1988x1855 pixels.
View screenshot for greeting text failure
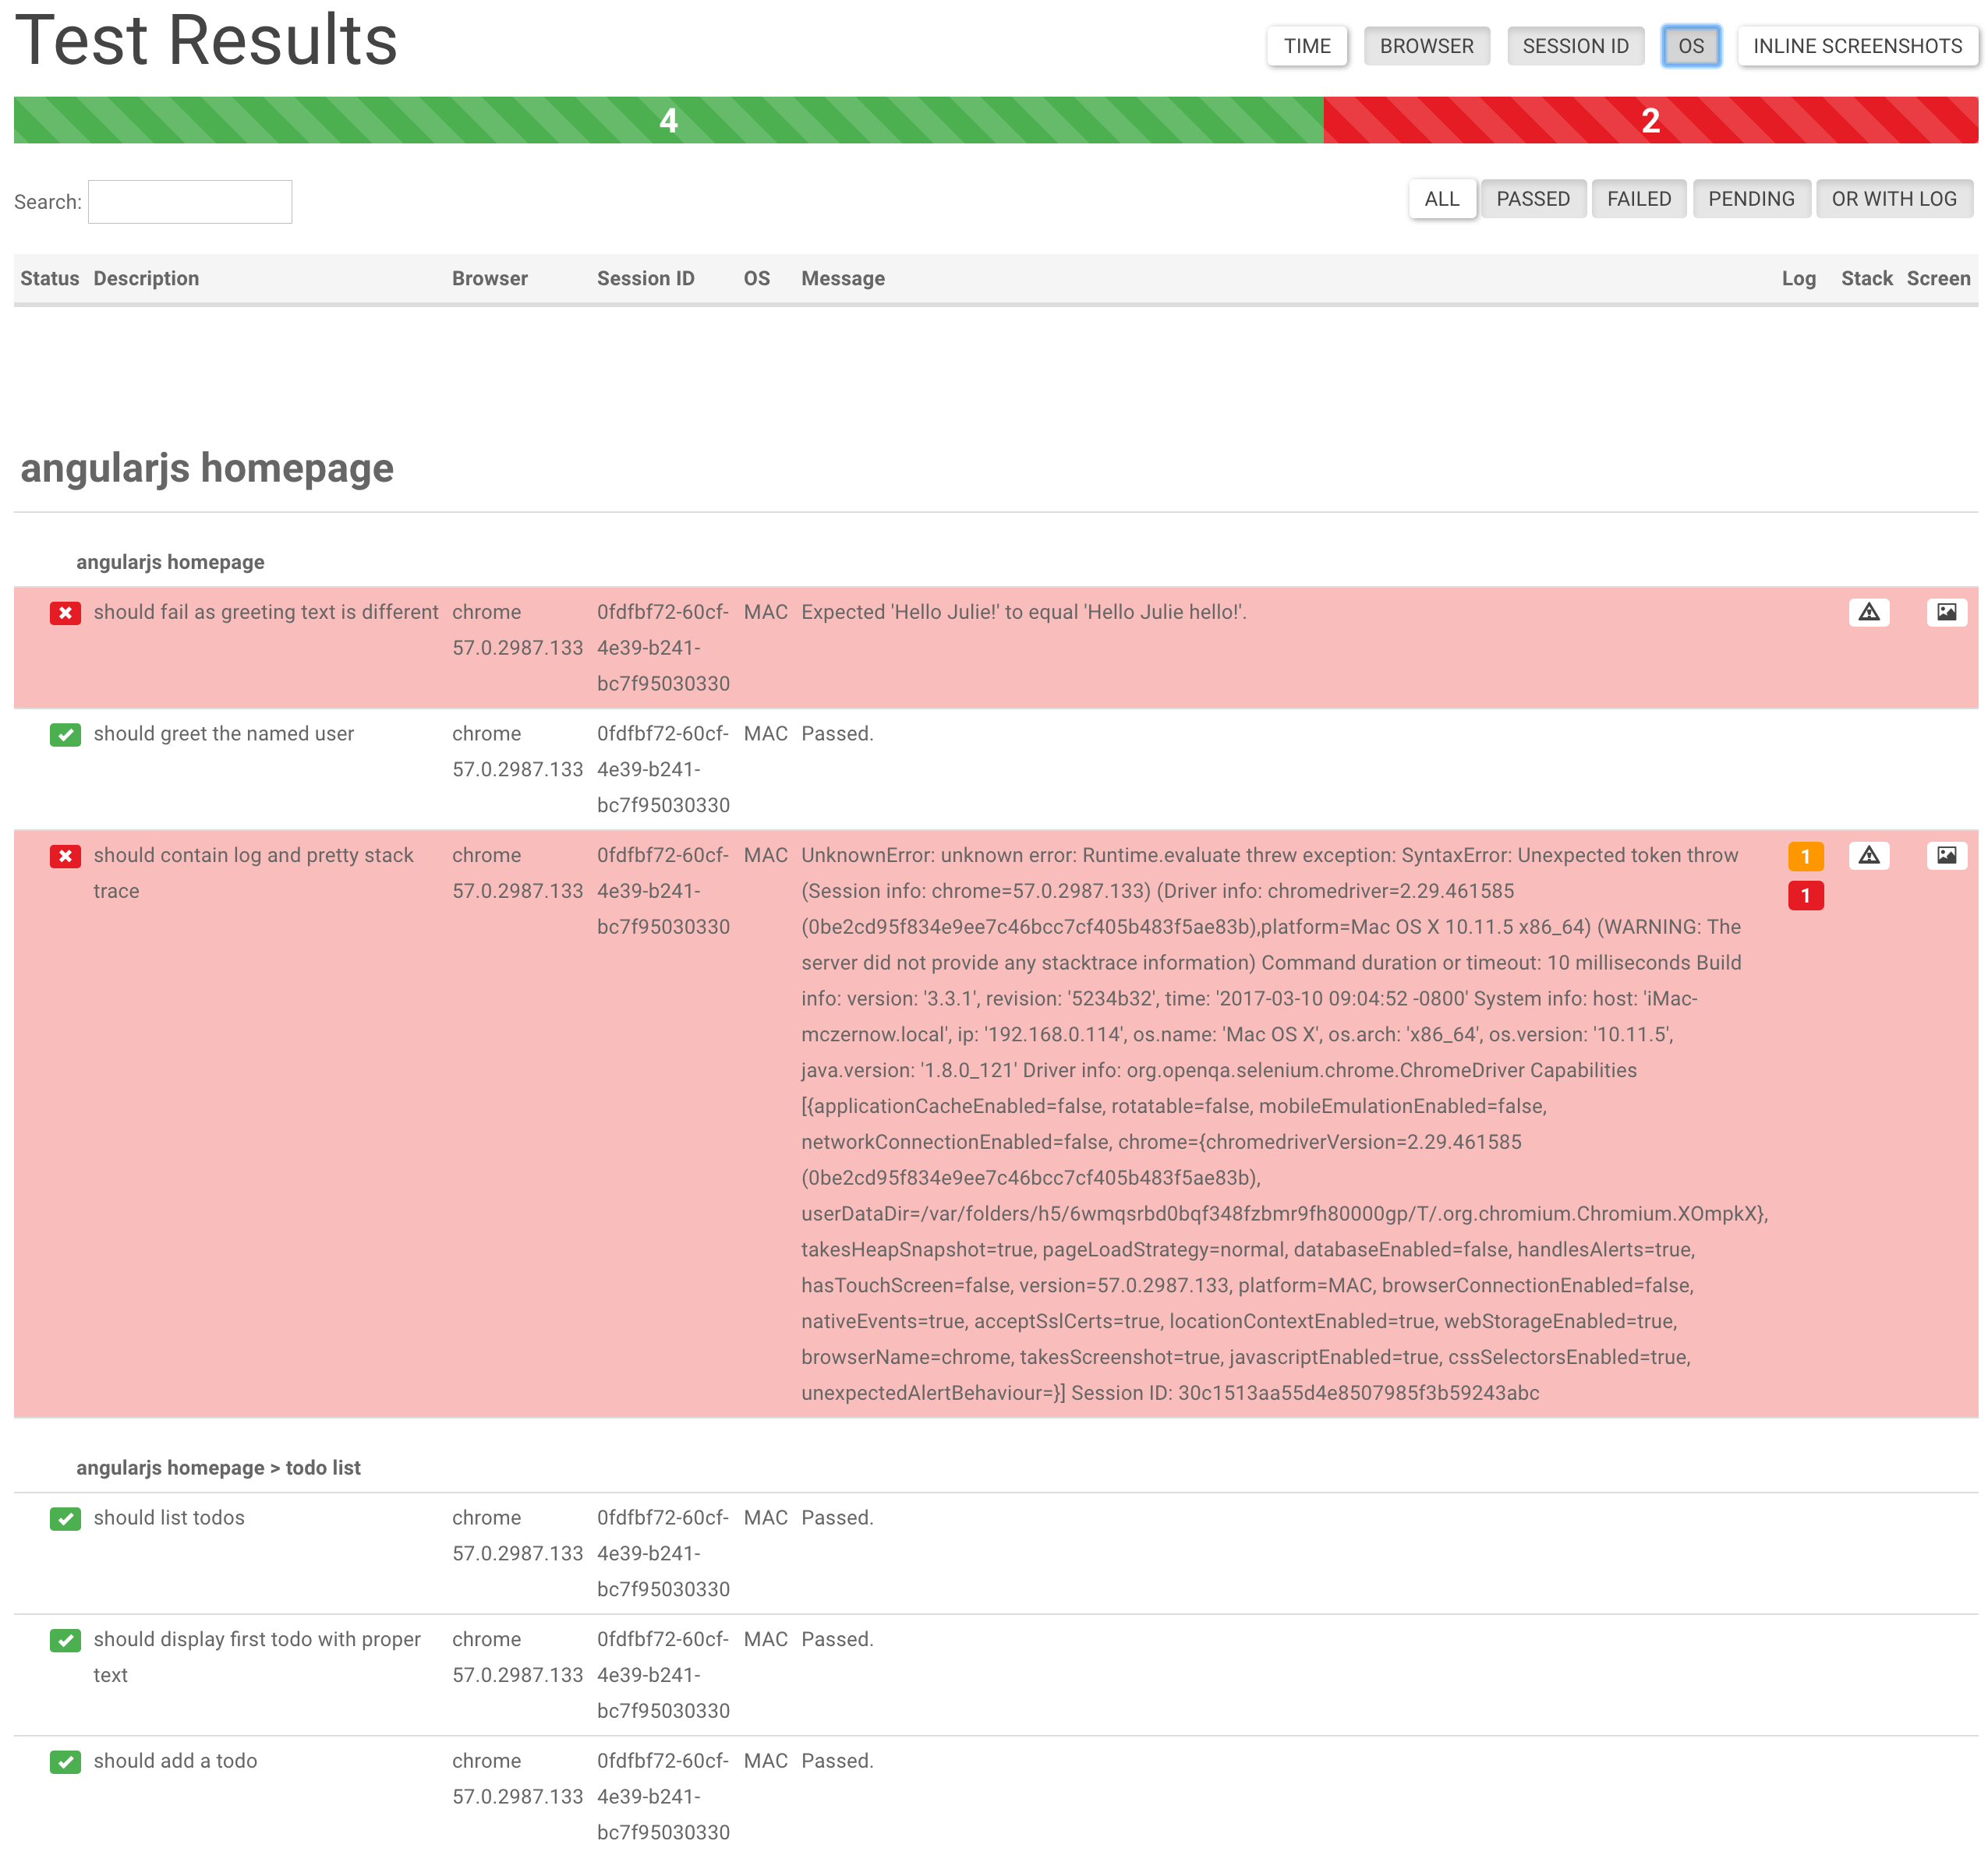click(x=1946, y=612)
